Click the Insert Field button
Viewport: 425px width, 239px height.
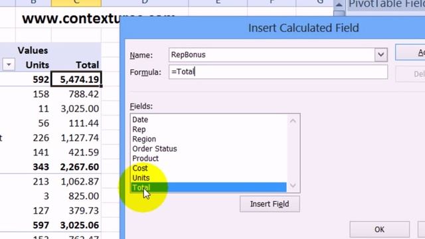click(x=270, y=204)
